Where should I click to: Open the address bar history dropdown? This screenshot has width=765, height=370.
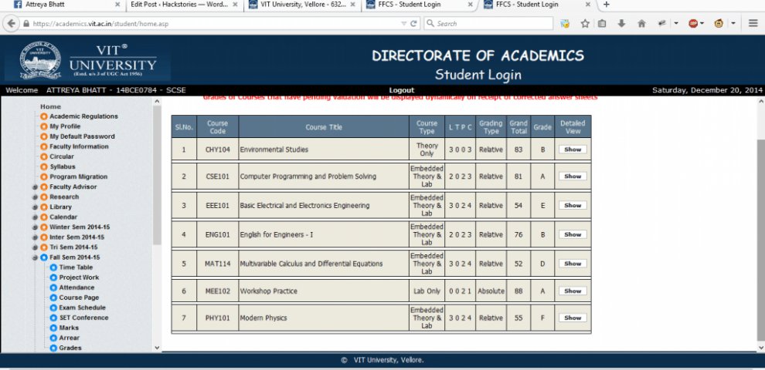403,23
